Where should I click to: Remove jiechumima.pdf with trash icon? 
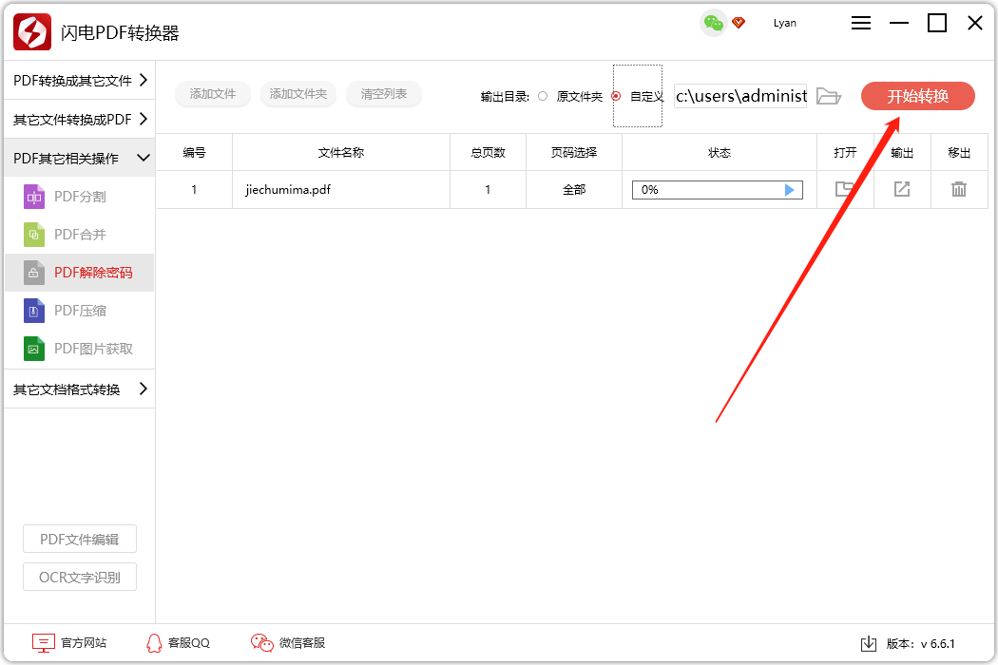pos(958,189)
